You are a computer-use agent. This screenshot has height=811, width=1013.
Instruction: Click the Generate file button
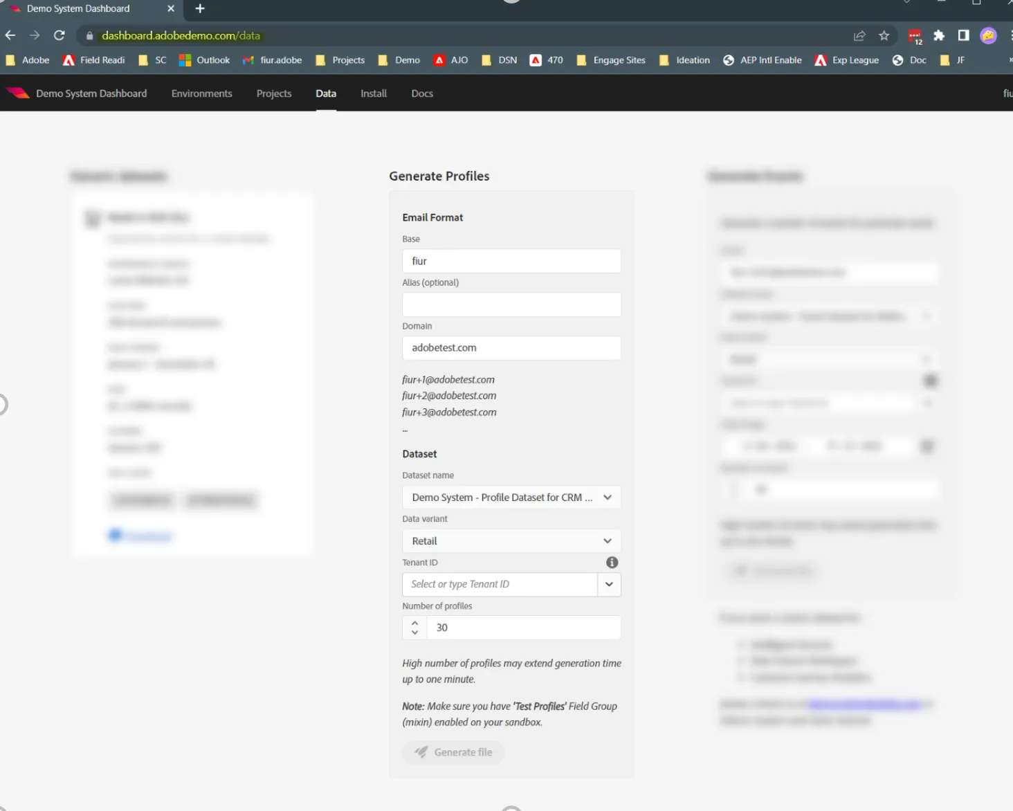pyautogui.click(x=453, y=752)
